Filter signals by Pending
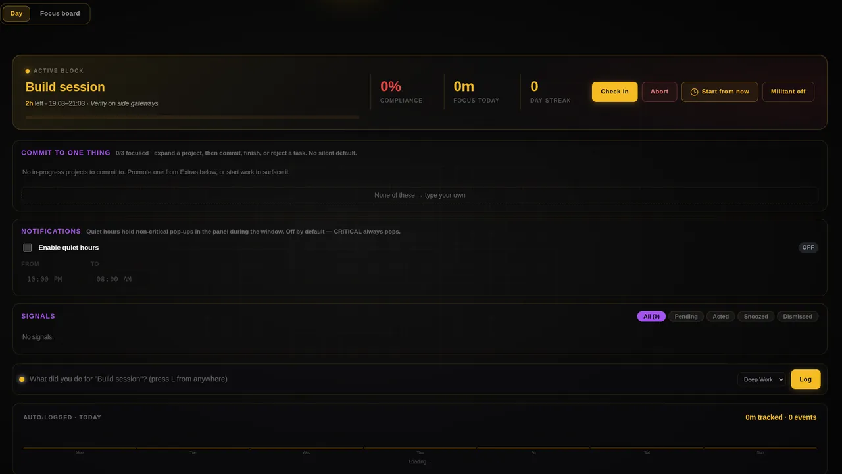 coord(686,317)
